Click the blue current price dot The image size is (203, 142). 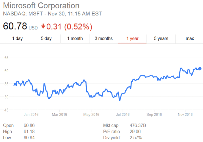[200, 69]
